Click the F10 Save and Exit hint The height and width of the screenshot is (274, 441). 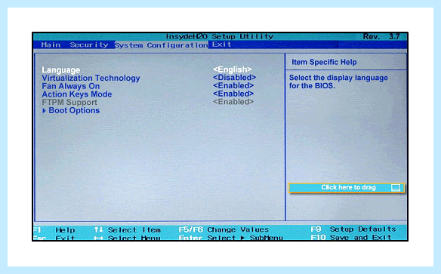(351, 238)
